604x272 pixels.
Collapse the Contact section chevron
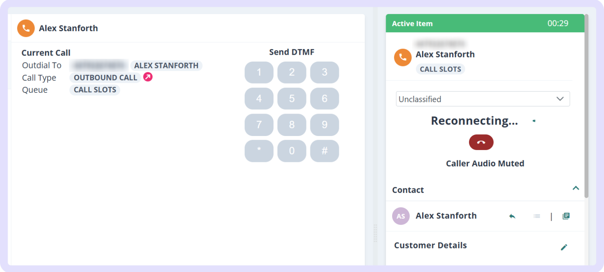(576, 188)
